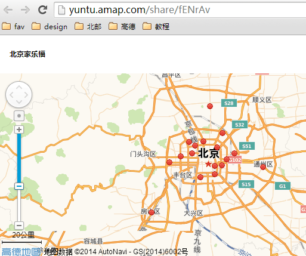Viewport: 306px width, 256px height.
Task: Select the red marker beside G102 shield
Action: tap(227, 159)
